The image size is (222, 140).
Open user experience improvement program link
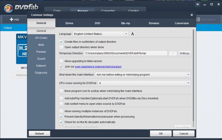click(x=98, y=67)
